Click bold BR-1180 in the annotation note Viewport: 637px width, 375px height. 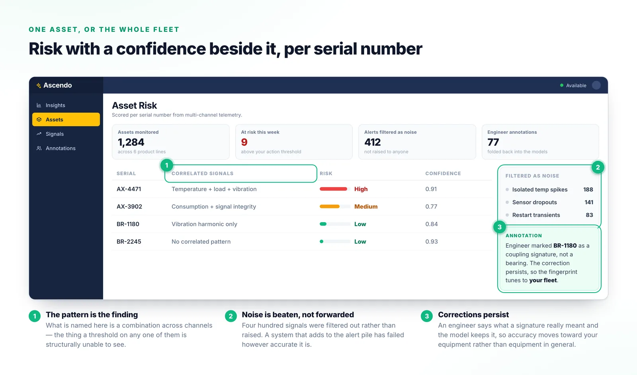pos(565,246)
